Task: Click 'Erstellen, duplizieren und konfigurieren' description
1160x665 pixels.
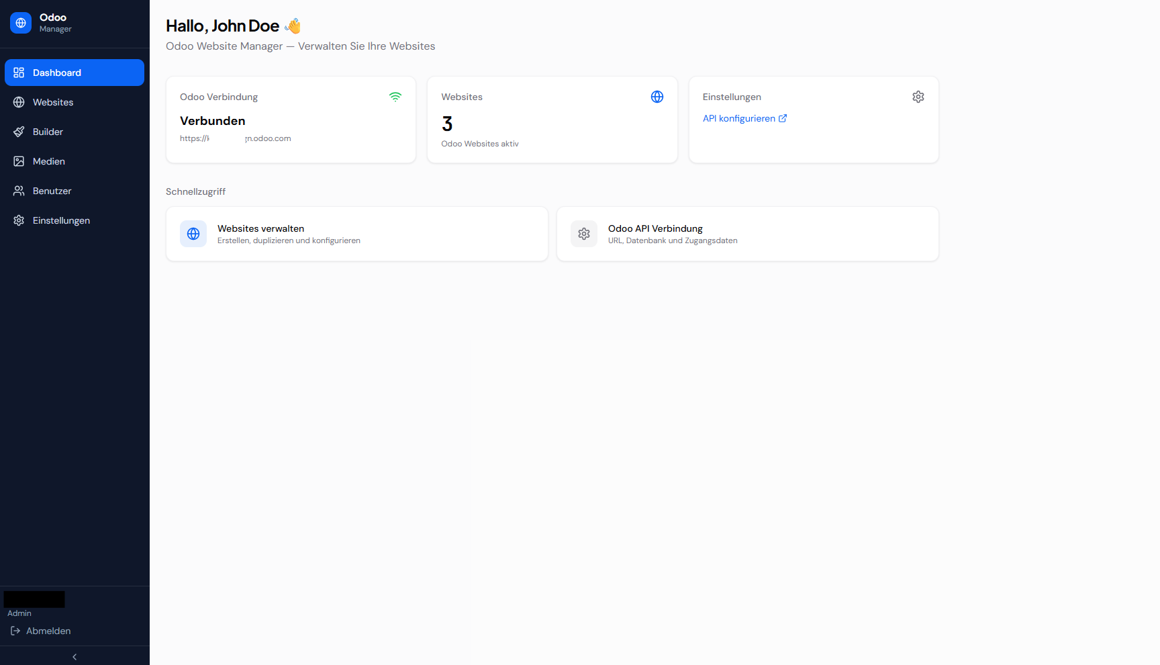Action: (289, 240)
